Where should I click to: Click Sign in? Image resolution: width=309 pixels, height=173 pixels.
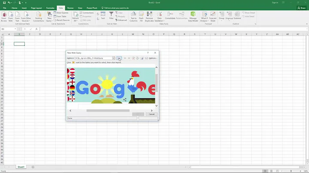tap(275, 3)
